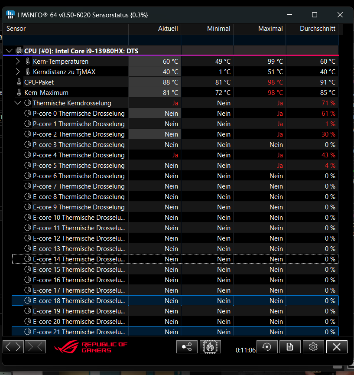Screen dimensions: 354x375
Task: Click P-core 2 average 30 %
Action: [328, 134]
